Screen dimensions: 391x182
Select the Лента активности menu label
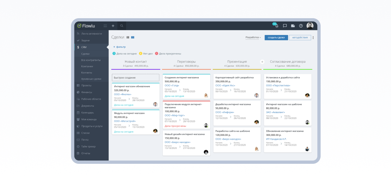coord(92,33)
